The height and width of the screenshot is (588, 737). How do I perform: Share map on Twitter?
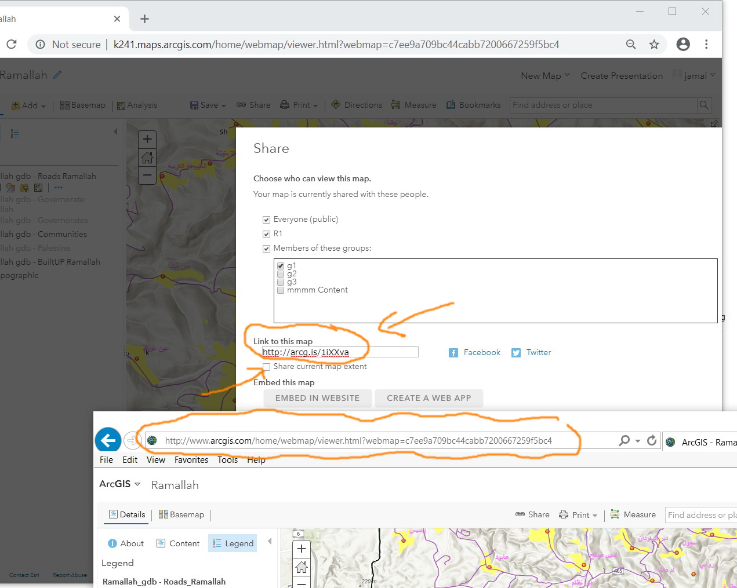[x=531, y=352]
